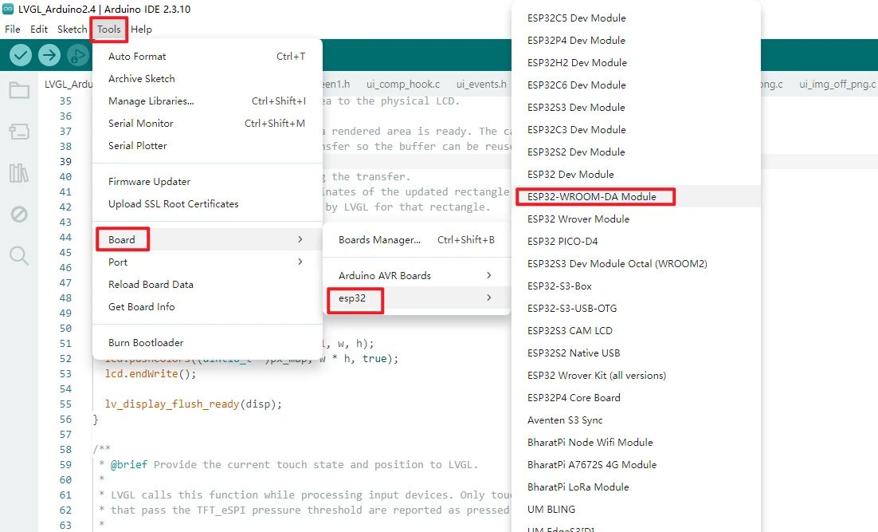
Task: Select ESP32-WROOM-DA Module board
Action: click(x=637, y=197)
